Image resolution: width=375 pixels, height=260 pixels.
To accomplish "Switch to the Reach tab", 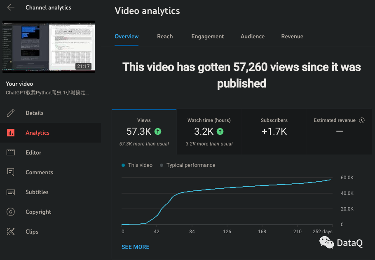I will pos(165,36).
